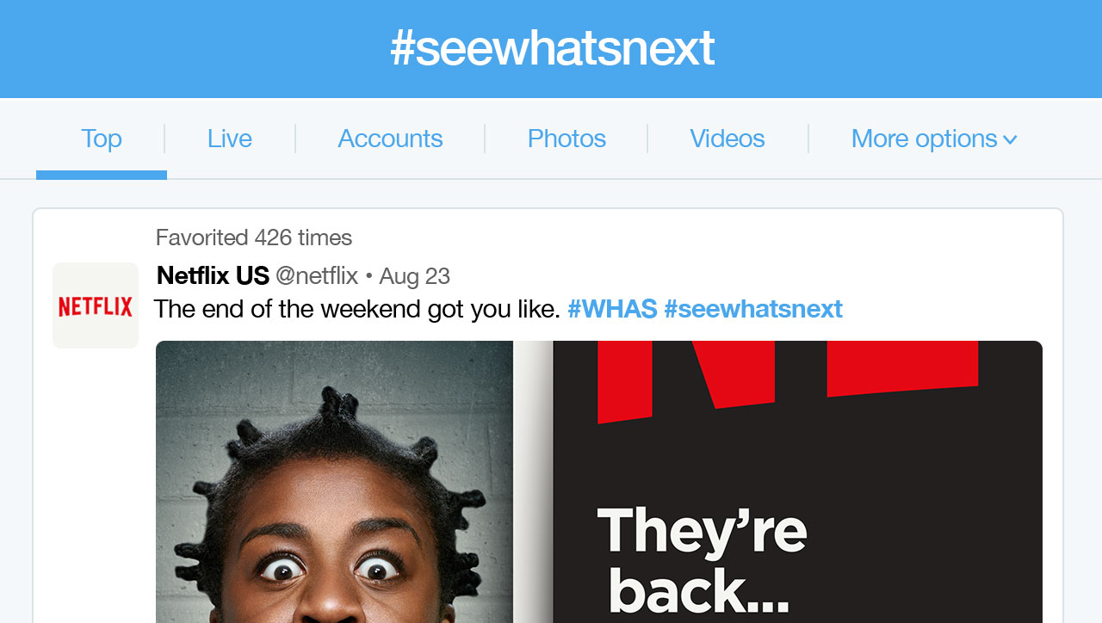Click the #seewhatsnext hashtag in tweet text
1102x623 pixels.
(753, 309)
